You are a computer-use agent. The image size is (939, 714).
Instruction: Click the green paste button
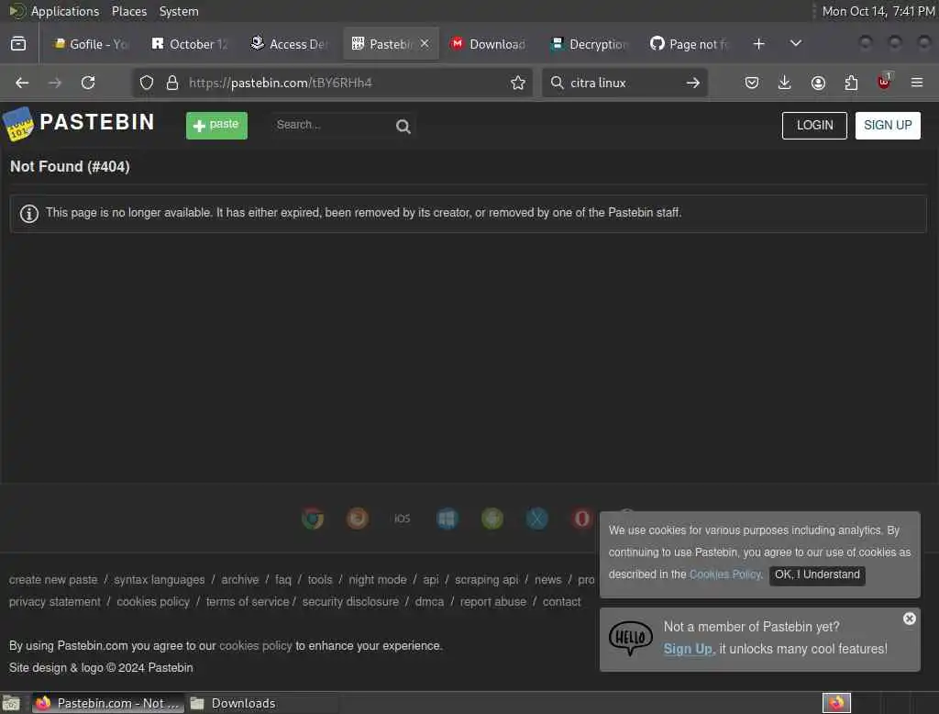pyautogui.click(x=216, y=126)
